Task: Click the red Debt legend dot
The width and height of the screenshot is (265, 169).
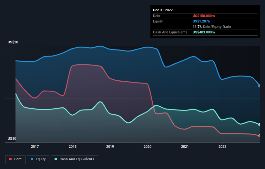Action: (10, 159)
